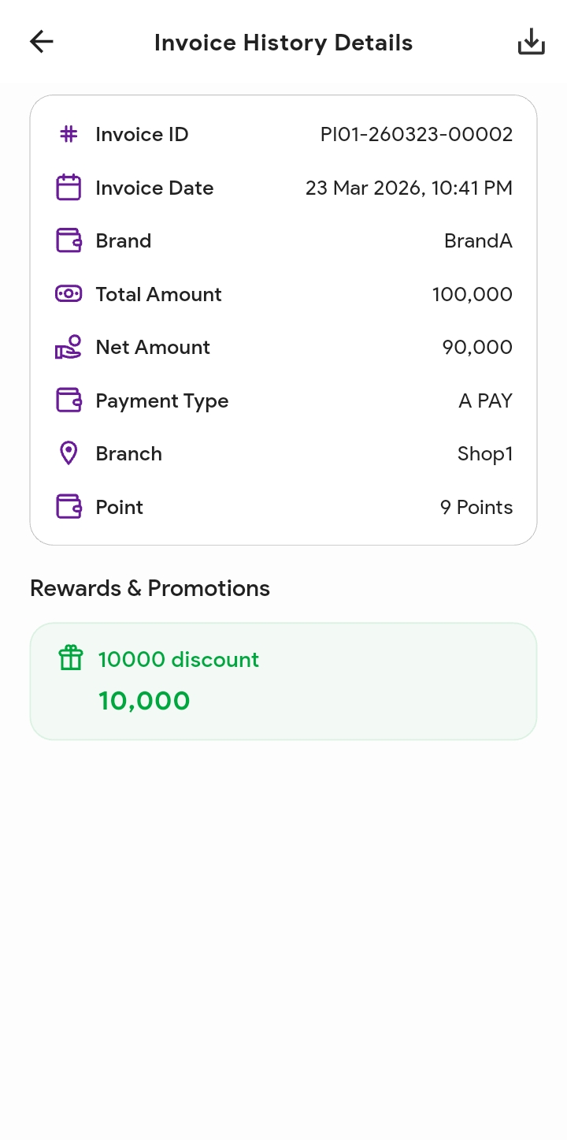Click the wallet icon beside Payment Type
The image size is (567, 1140).
pos(69,400)
